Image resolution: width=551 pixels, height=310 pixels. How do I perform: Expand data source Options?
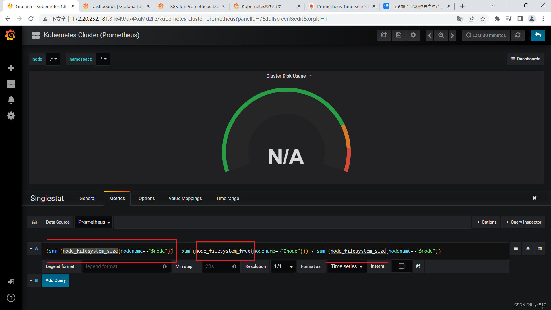tap(487, 222)
